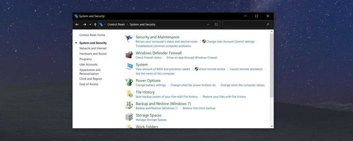Viewport: 353px width, 141px height.
Task: Click System and Security in the breadcrumb
Action: pyautogui.click(x=143, y=25)
